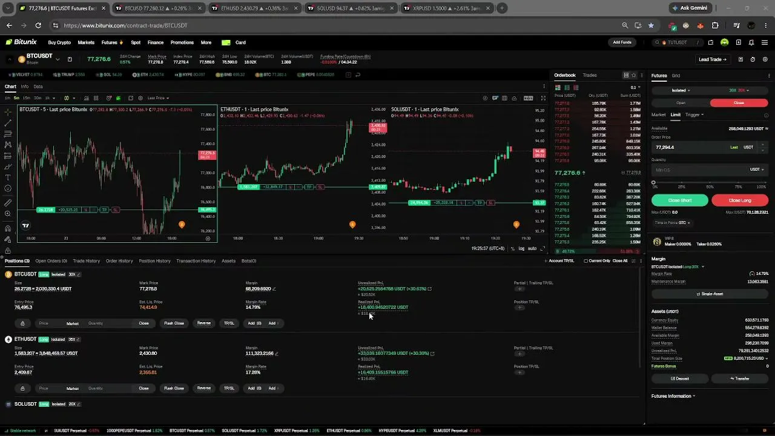The width and height of the screenshot is (775, 436).
Task: Open the notifications bell icon
Action: click(x=751, y=42)
